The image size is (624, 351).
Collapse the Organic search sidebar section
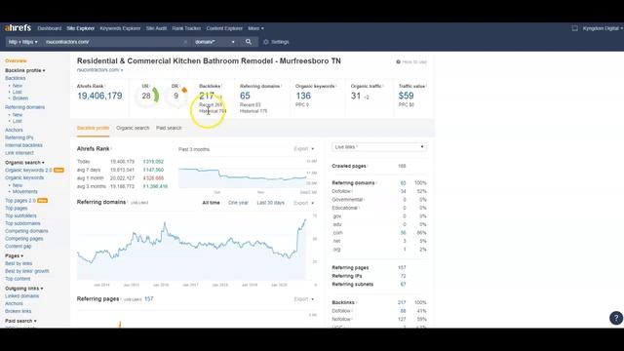(x=24, y=163)
